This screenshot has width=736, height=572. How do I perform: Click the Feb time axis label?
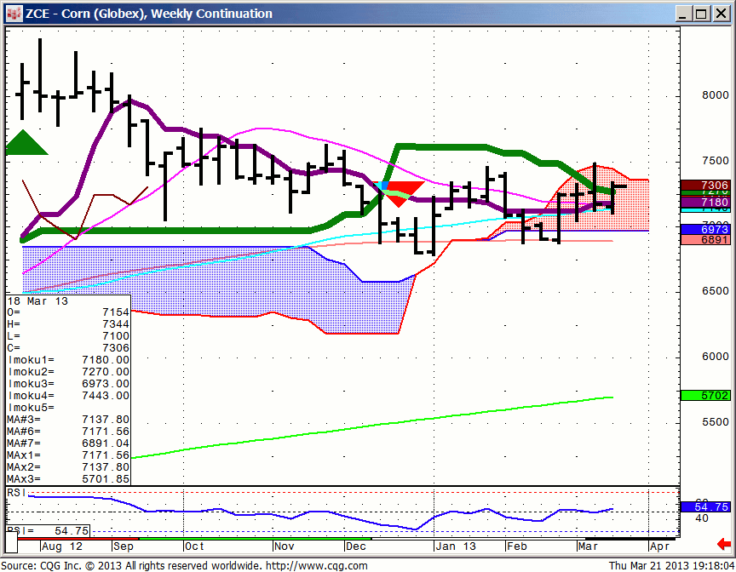tap(517, 546)
